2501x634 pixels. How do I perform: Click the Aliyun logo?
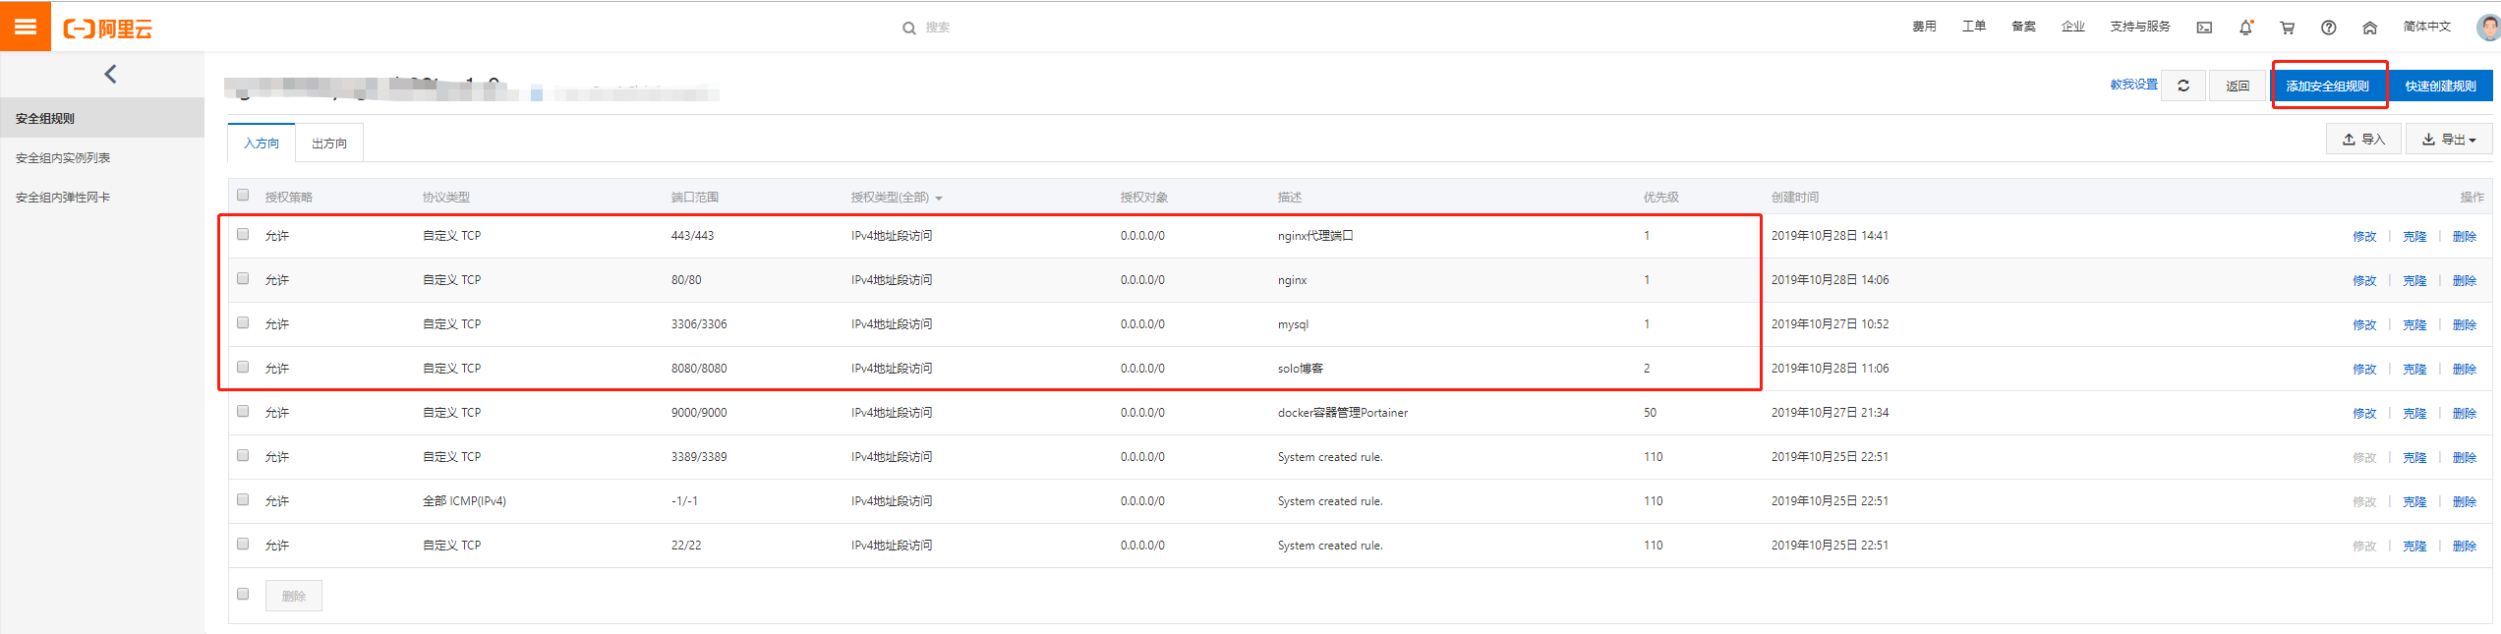108,29
